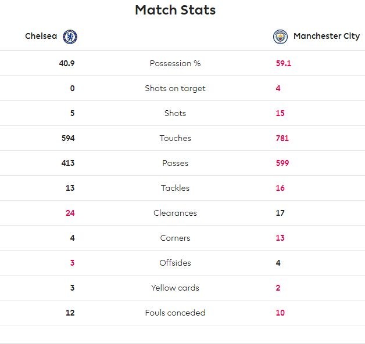
Task: Click the Yellow cards stat label
Action: 175,288
